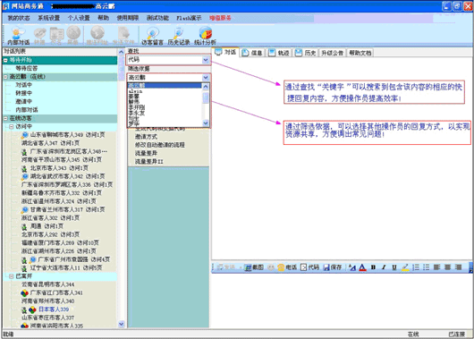Select 流量差异 quick reply item
Image resolution: width=474 pixels, height=339 pixels.
click(147, 153)
